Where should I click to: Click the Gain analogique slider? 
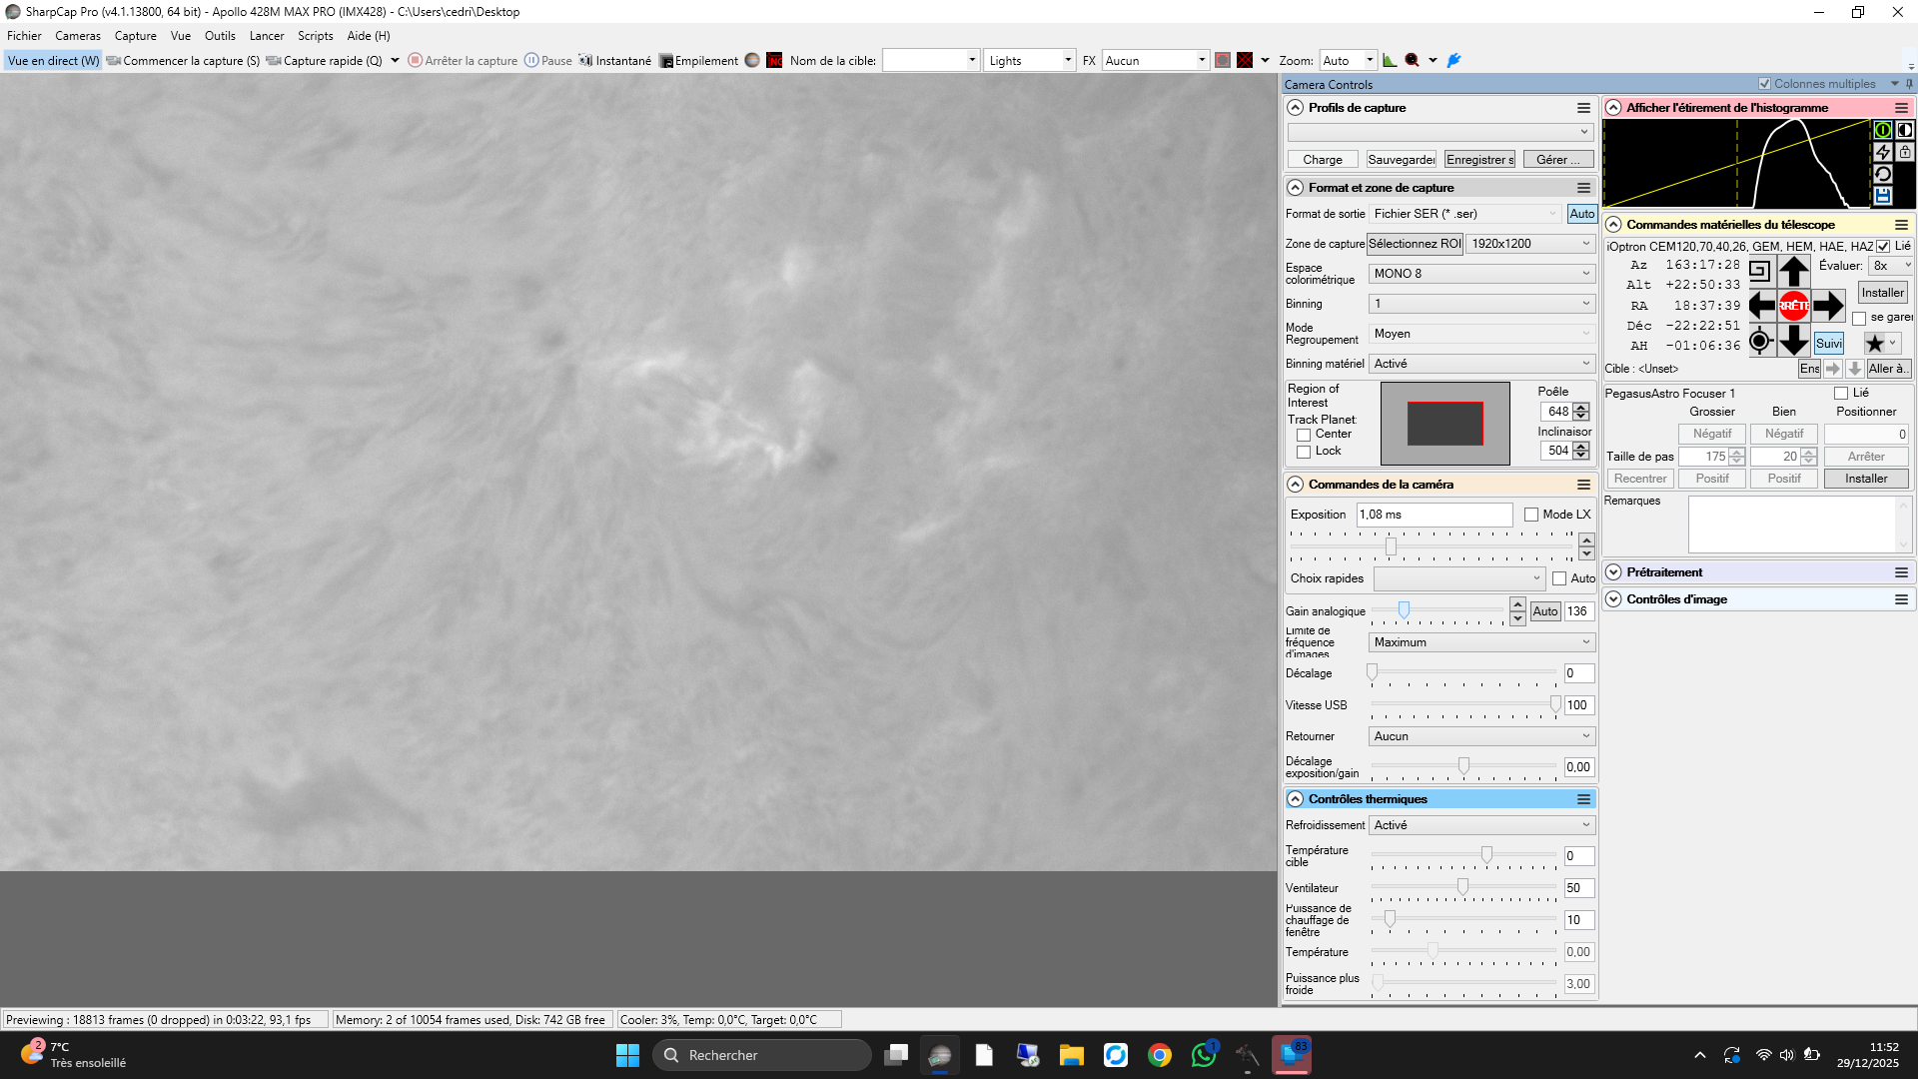(1404, 610)
